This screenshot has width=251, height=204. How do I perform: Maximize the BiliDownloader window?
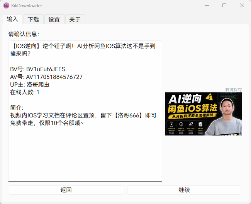[224, 6]
